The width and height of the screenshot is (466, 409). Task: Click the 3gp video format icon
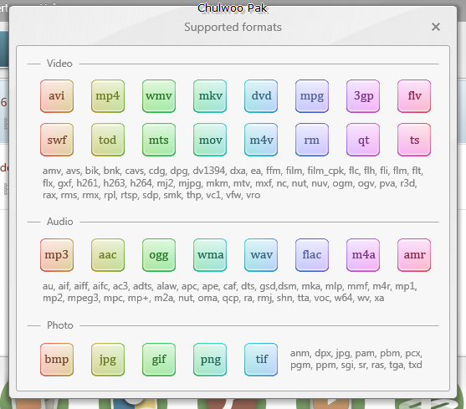(x=363, y=96)
